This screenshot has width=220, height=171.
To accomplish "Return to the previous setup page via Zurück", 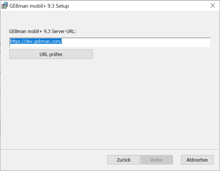I will coord(124,160).
